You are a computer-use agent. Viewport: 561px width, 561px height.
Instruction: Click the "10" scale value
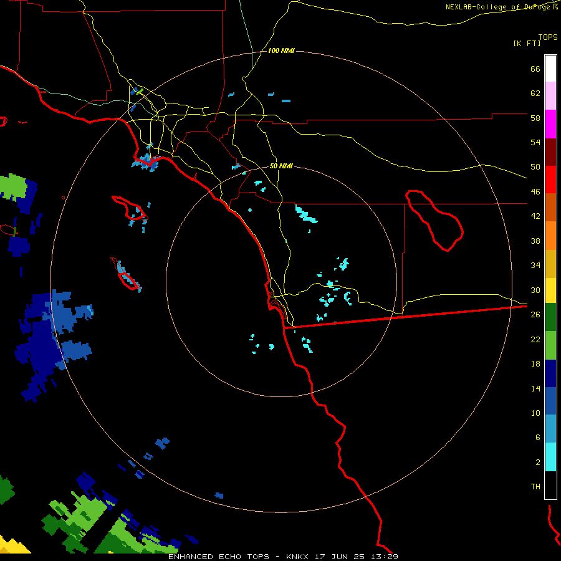(535, 413)
